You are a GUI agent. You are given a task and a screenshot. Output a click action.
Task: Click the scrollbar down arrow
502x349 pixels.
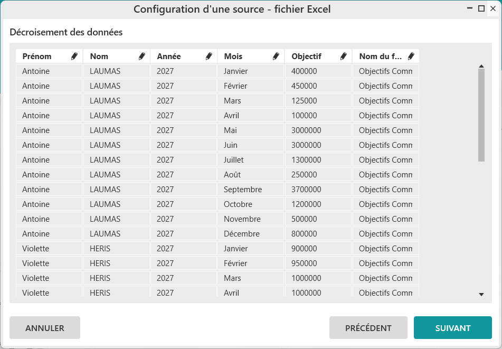point(481,294)
